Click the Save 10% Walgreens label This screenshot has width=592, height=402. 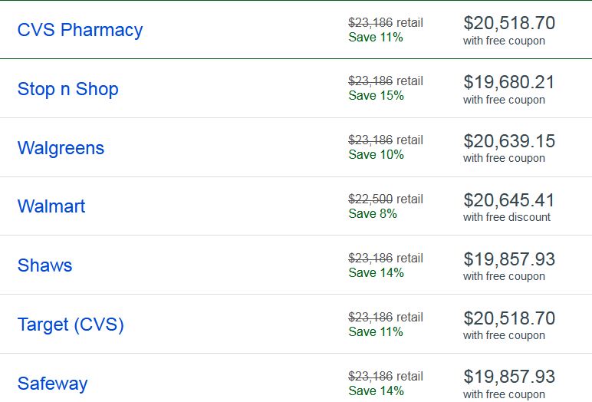point(376,154)
